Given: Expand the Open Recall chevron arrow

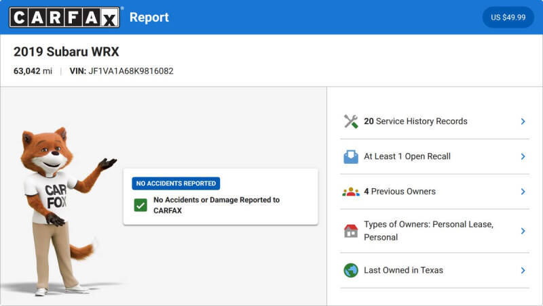Looking at the screenshot, I should (x=523, y=156).
